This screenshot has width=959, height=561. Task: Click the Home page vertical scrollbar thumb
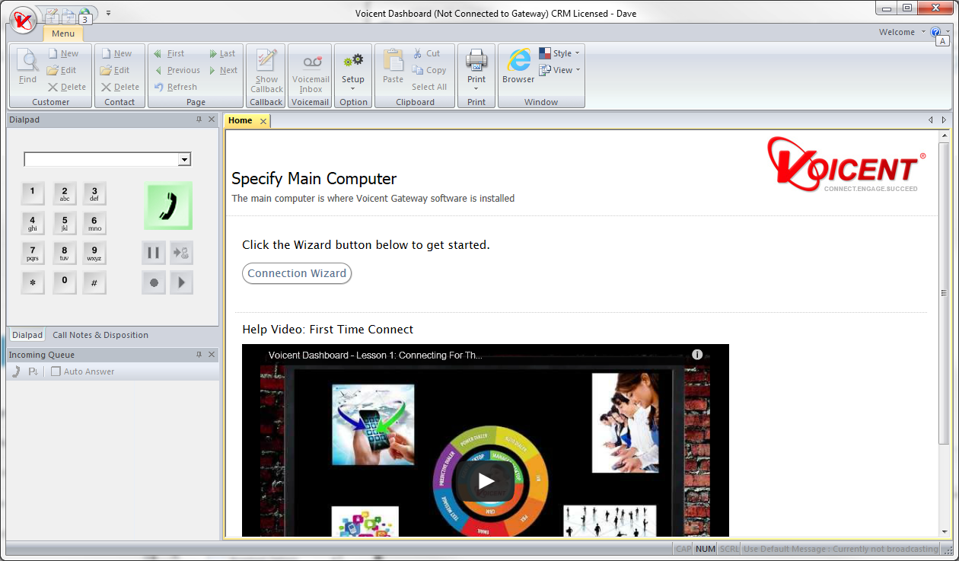944,293
